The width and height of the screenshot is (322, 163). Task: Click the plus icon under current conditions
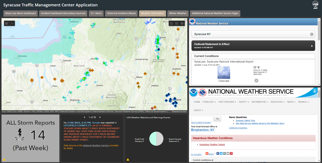256,80
